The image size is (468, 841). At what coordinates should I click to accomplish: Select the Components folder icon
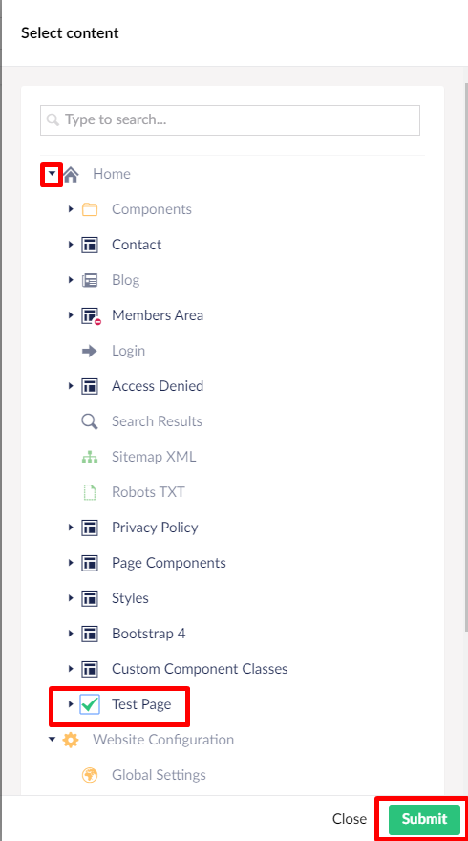click(90, 209)
